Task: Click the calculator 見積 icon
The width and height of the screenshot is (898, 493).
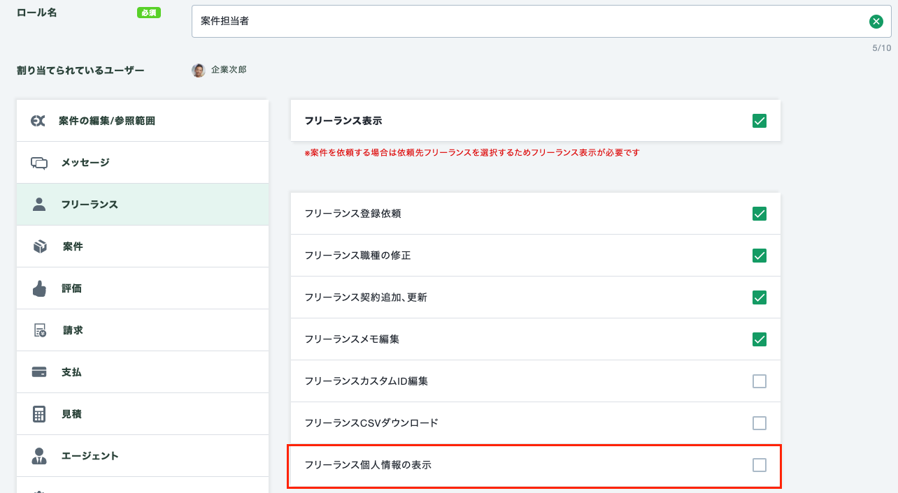Action: pyautogui.click(x=39, y=414)
